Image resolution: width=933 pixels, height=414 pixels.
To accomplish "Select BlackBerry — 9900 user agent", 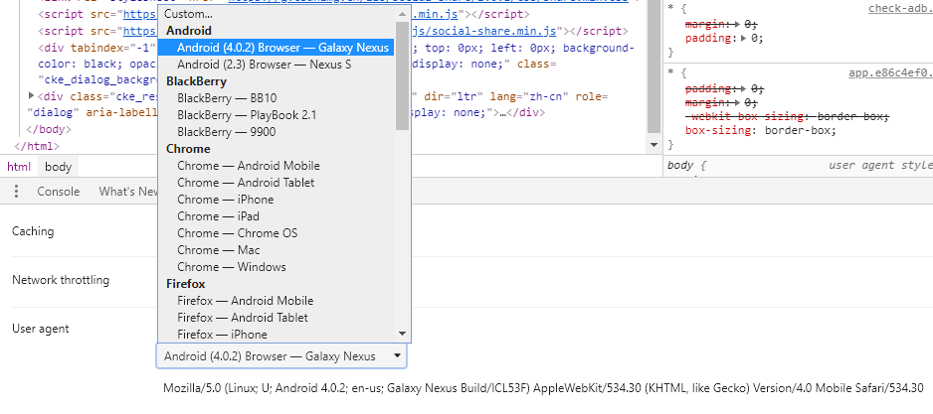I will tap(277, 132).
